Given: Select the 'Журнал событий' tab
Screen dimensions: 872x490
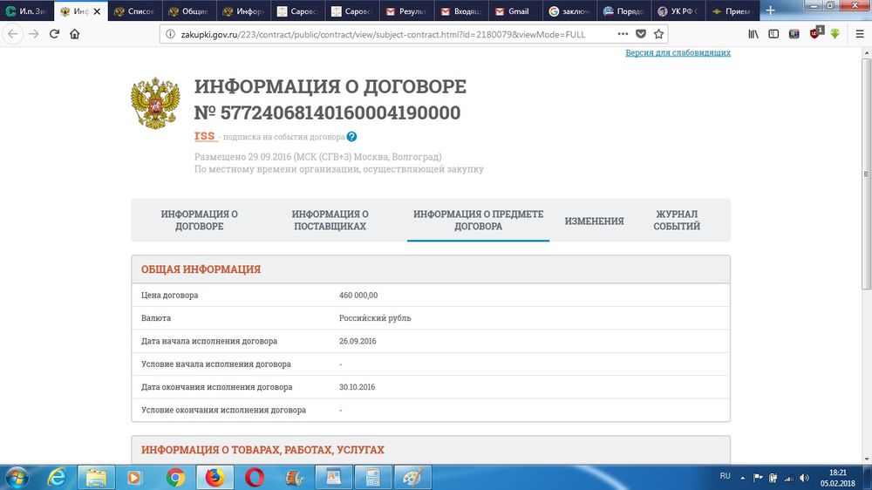Looking at the screenshot, I should click(677, 220).
